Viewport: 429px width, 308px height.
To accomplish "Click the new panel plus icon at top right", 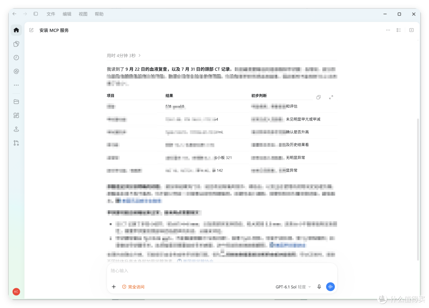I will click(x=411, y=30).
